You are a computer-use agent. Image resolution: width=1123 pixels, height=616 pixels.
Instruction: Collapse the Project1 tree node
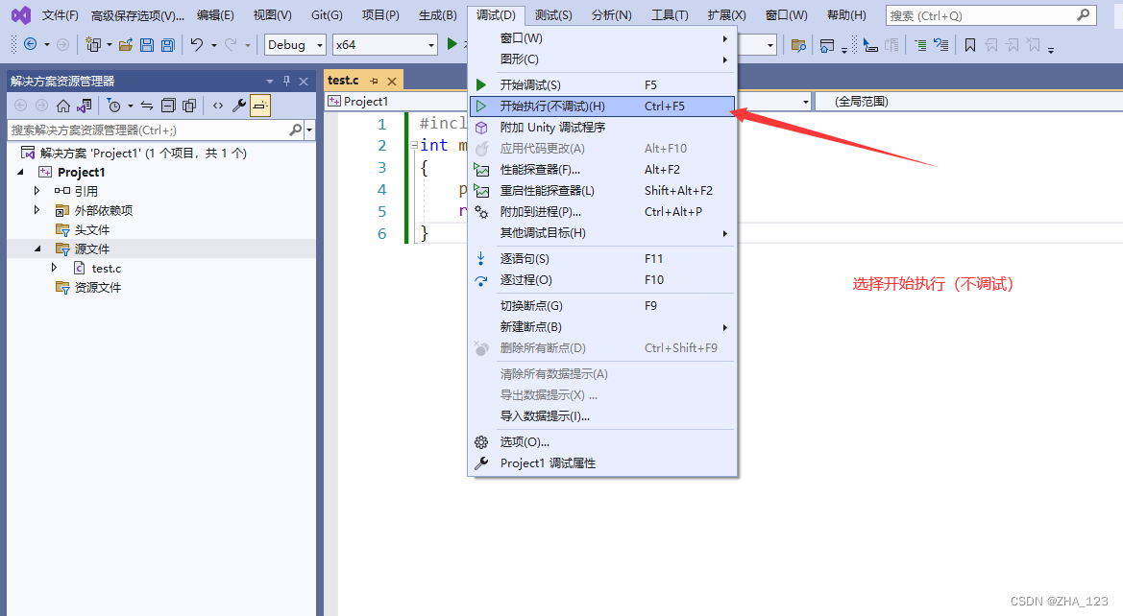(21, 172)
